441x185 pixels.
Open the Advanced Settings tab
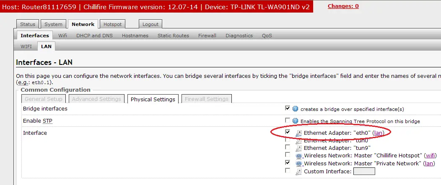[x=96, y=99]
